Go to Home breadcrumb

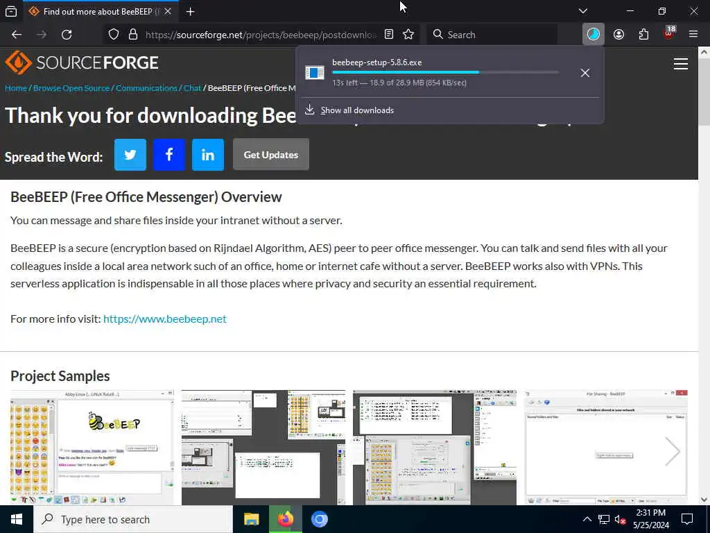16,88
